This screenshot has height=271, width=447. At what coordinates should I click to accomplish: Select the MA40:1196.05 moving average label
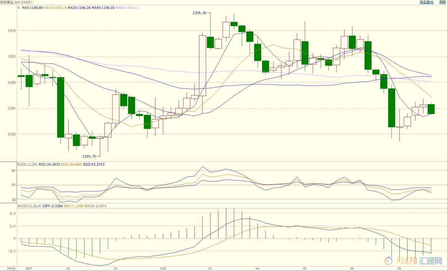[x=103, y=8]
